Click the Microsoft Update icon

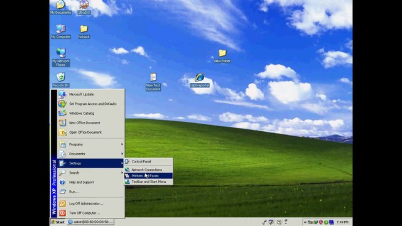62,94
